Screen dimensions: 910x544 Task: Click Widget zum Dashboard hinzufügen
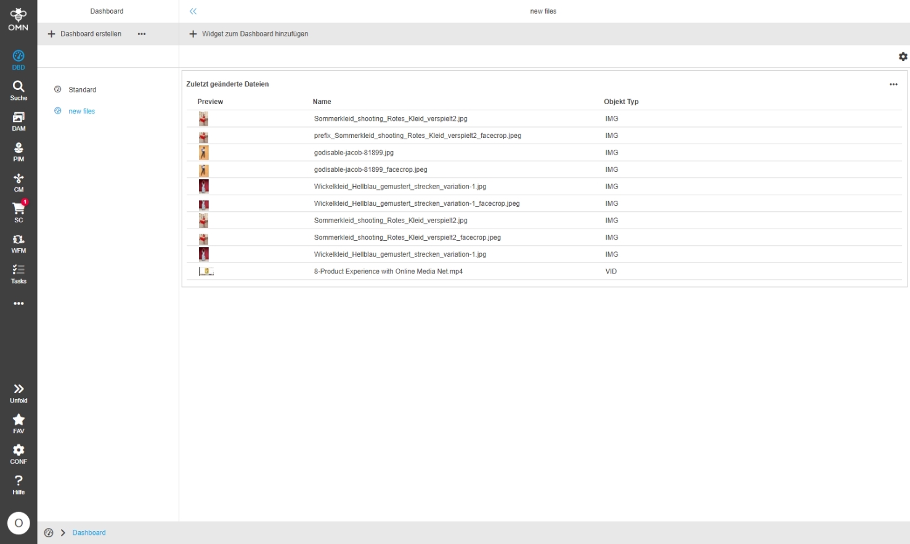click(248, 34)
